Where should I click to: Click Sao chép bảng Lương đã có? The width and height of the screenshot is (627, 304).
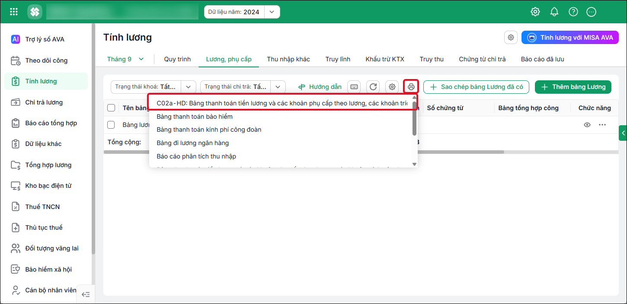point(477,87)
